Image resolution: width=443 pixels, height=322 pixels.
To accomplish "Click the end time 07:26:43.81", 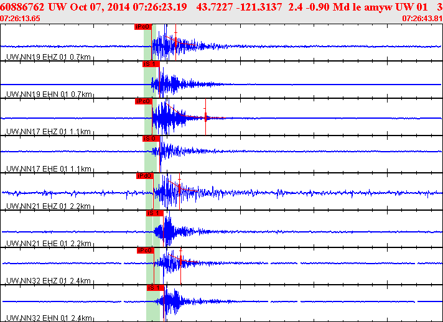I will (x=422, y=19).
